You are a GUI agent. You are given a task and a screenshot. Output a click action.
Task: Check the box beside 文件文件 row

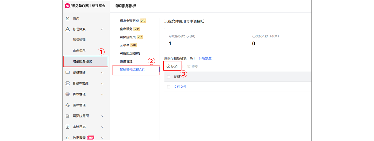(169, 87)
